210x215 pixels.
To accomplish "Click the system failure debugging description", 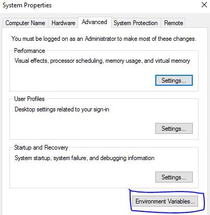I will [84, 158].
